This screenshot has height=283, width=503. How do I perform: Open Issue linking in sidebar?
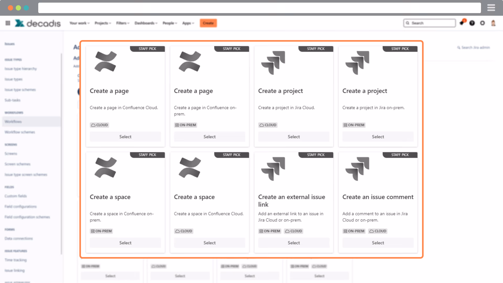[x=14, y=270]
